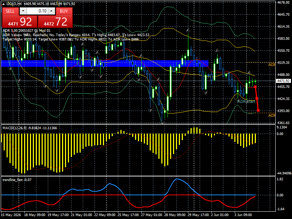This screenshot has height=219, width=292.
Task: Select the fractal up arrow above highest candle
Action: coord(188,30)
